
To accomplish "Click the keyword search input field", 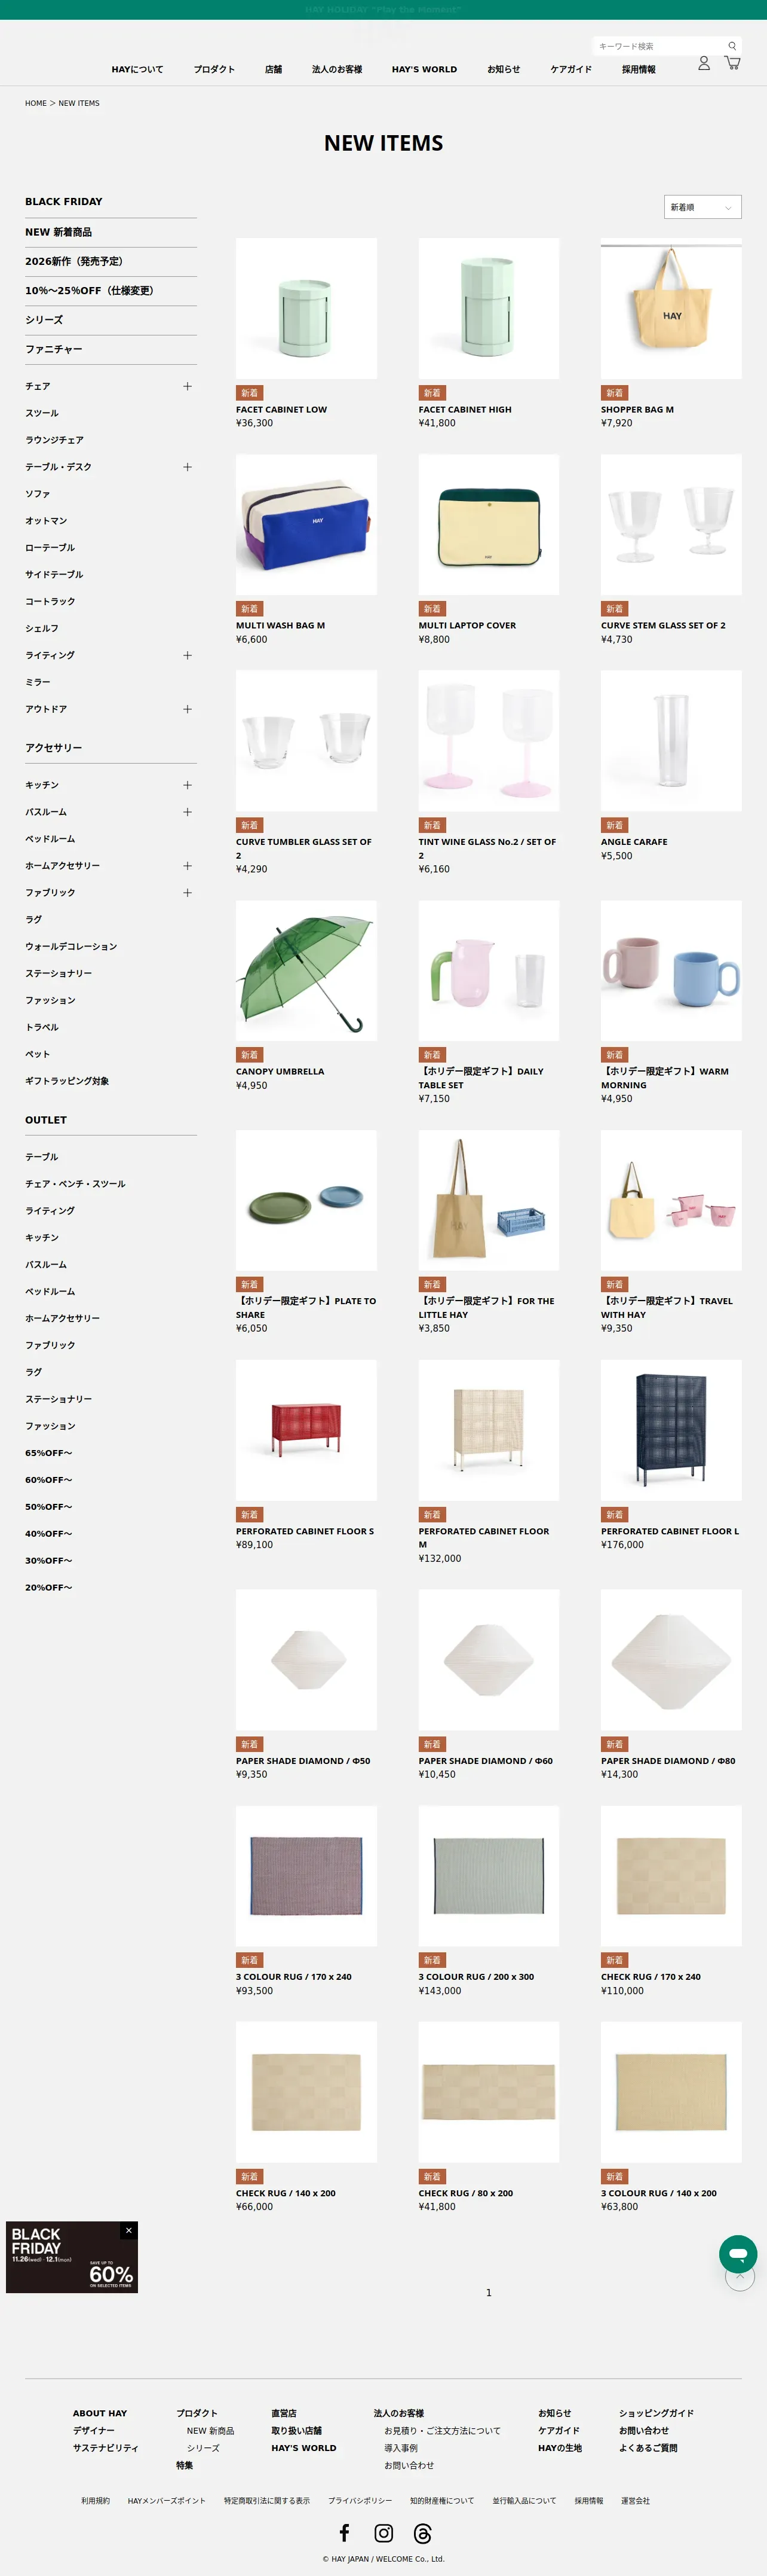I will 659,46.
